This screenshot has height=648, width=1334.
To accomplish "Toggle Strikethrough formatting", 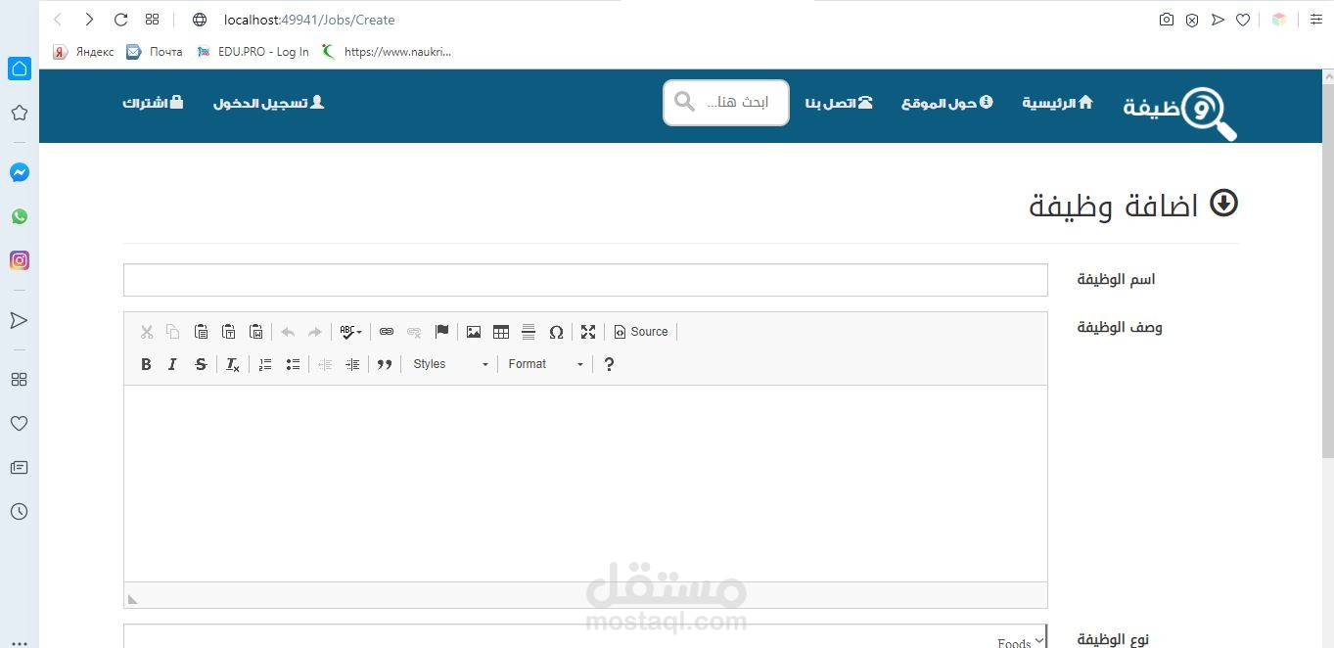I will point(201,364).
